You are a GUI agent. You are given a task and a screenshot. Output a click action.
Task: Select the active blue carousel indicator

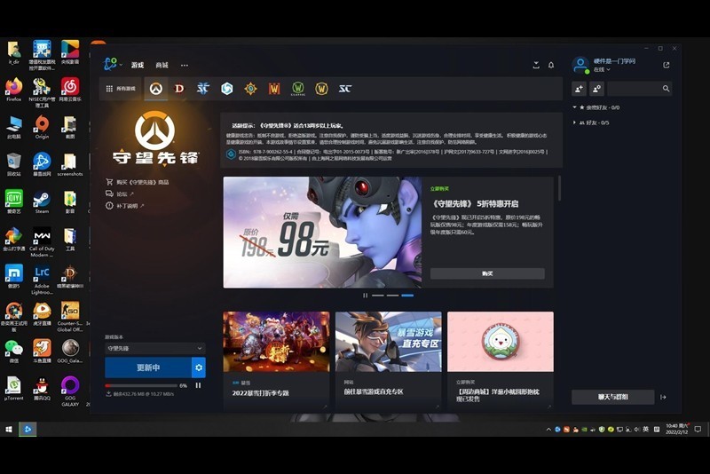407,296
